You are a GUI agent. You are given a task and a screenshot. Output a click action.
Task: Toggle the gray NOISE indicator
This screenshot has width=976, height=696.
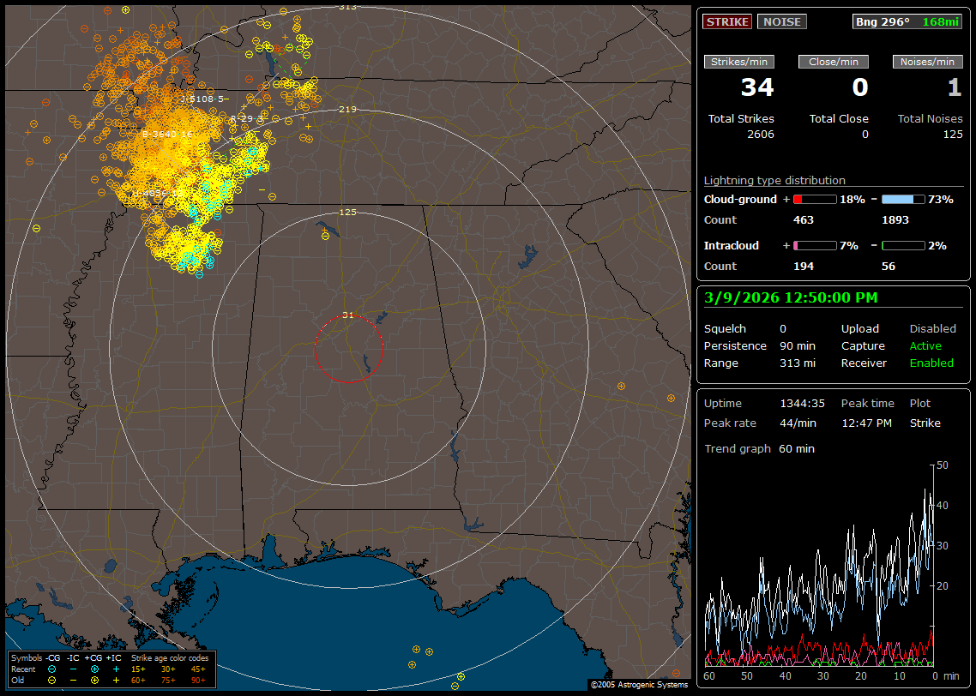pyautogui.click(x=781, y=22)
